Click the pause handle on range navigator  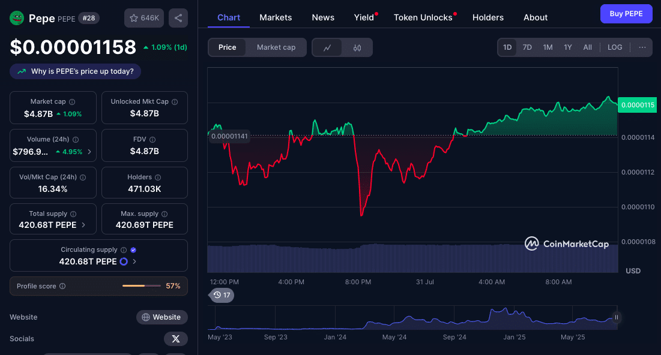coord(617,317)
